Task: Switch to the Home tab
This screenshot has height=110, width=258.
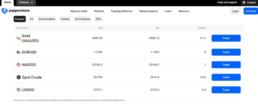Action: click(8, 2)
